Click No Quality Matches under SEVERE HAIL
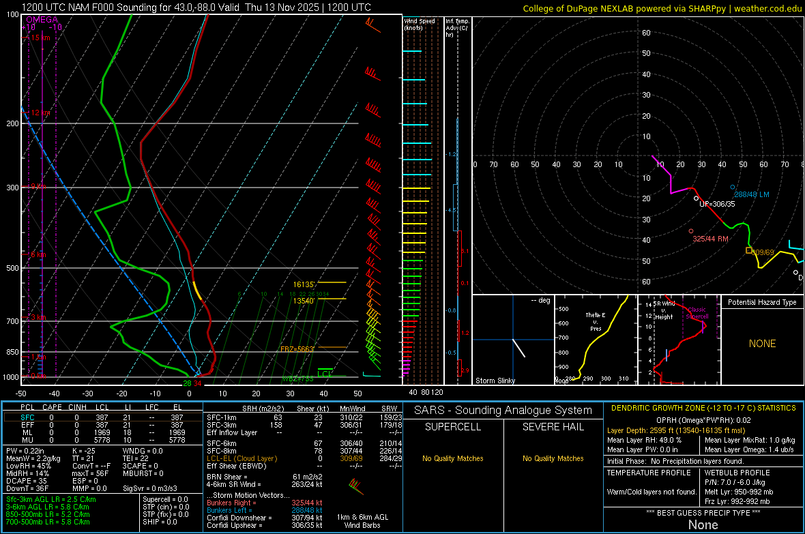The image size is (805, 534). 553,458
